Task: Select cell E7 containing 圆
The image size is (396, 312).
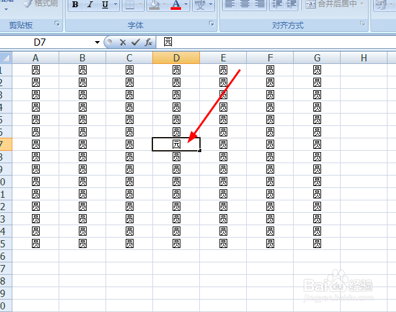Action: (223, 144)
